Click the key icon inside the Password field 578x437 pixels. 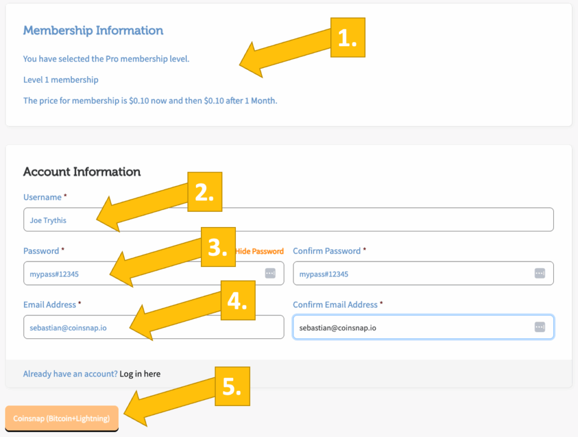click(x=270, y=273)
